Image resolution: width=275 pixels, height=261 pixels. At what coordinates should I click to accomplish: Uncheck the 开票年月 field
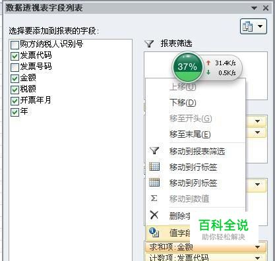point(15,101)
